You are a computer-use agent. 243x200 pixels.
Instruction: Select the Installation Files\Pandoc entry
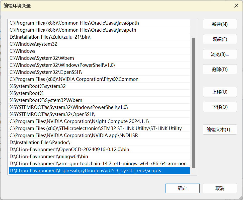(100, 142)
